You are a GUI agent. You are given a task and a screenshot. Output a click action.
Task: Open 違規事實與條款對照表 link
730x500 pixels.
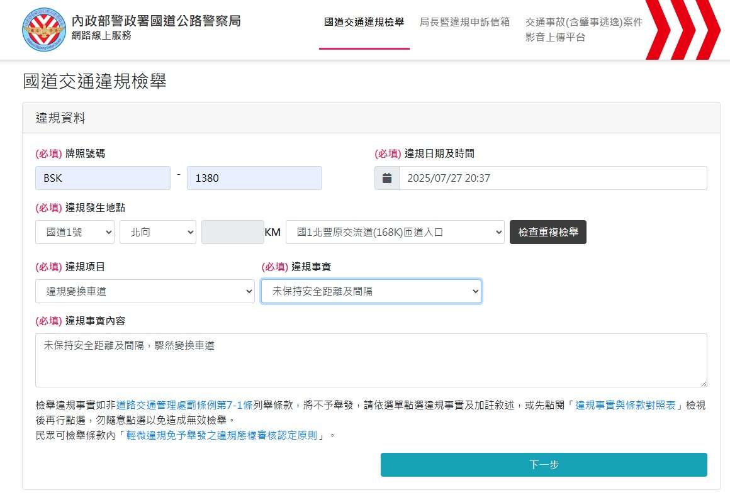pos(626,405)
